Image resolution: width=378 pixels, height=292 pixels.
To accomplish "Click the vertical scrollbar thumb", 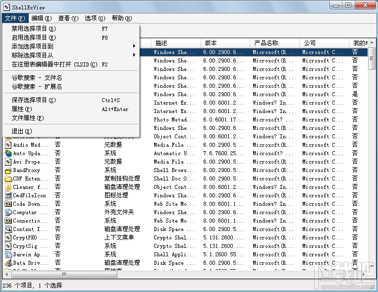I will click(372, 58).
